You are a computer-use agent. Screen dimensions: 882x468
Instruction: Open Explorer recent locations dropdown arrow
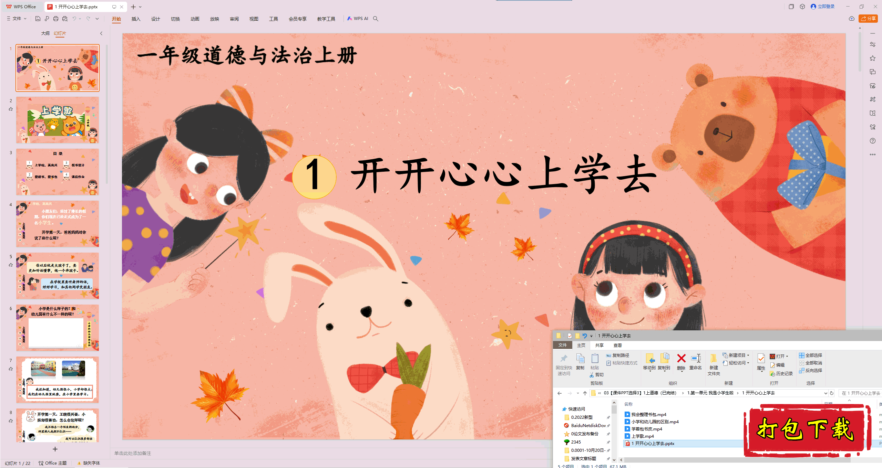577,393
